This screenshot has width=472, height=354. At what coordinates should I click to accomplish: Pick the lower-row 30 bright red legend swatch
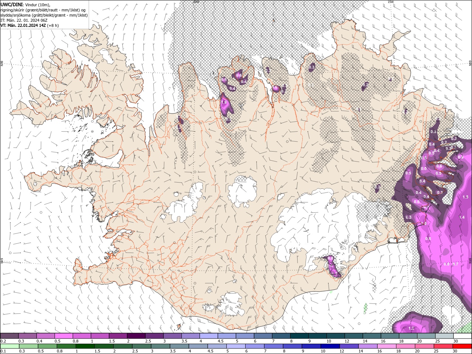click(x=462, y=346)
